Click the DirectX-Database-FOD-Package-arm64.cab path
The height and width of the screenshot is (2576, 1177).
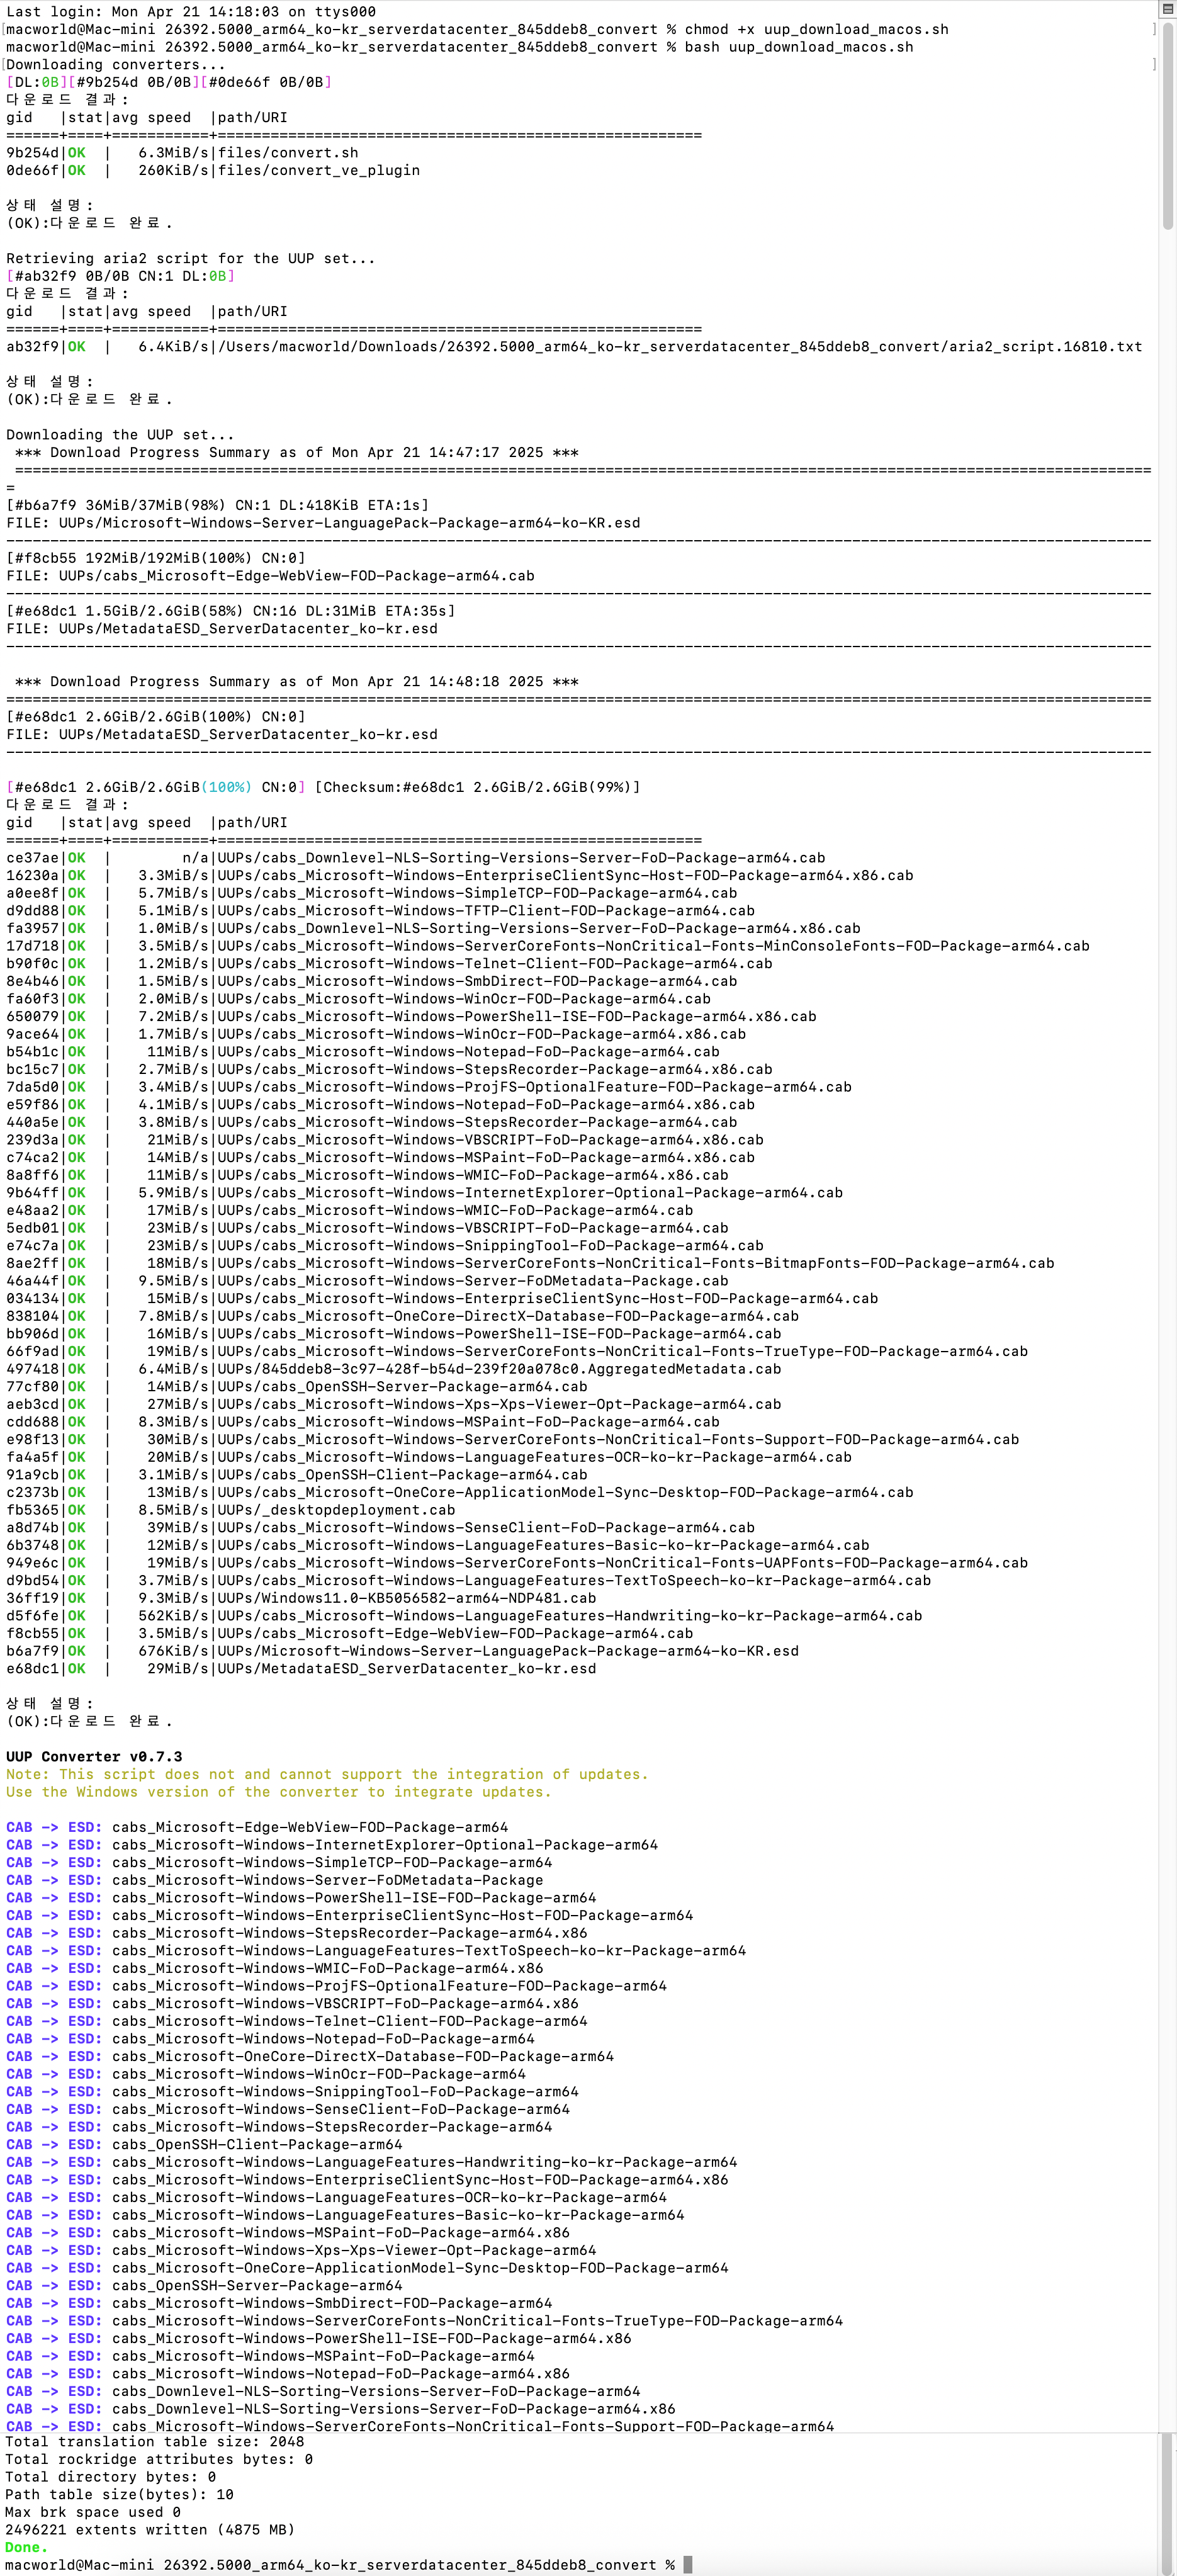(x=508, y=1316)
